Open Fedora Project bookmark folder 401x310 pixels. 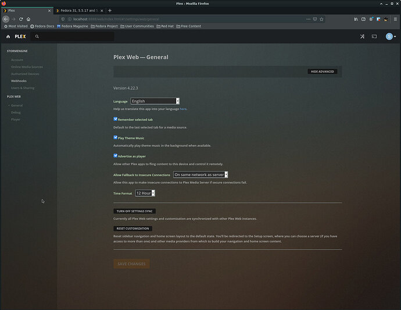(105, 26)
